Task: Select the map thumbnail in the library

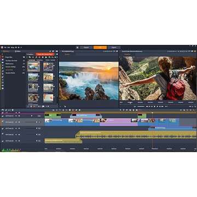Action: 48,97
